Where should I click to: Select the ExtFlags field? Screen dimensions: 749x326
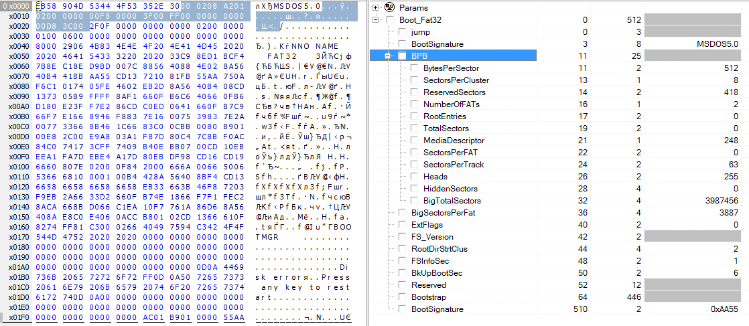(427, 224)
